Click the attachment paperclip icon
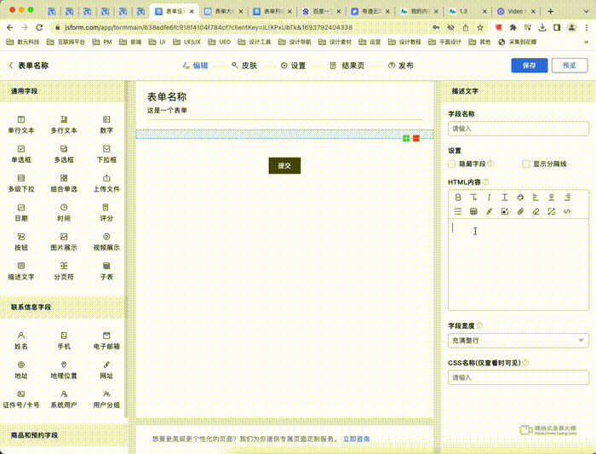596x454 pixels. tap(520, 211)
